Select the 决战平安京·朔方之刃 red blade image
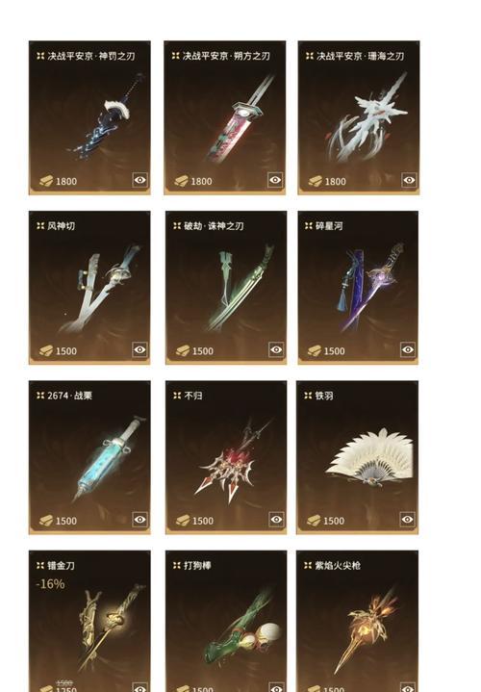 [x=240, y=118]
